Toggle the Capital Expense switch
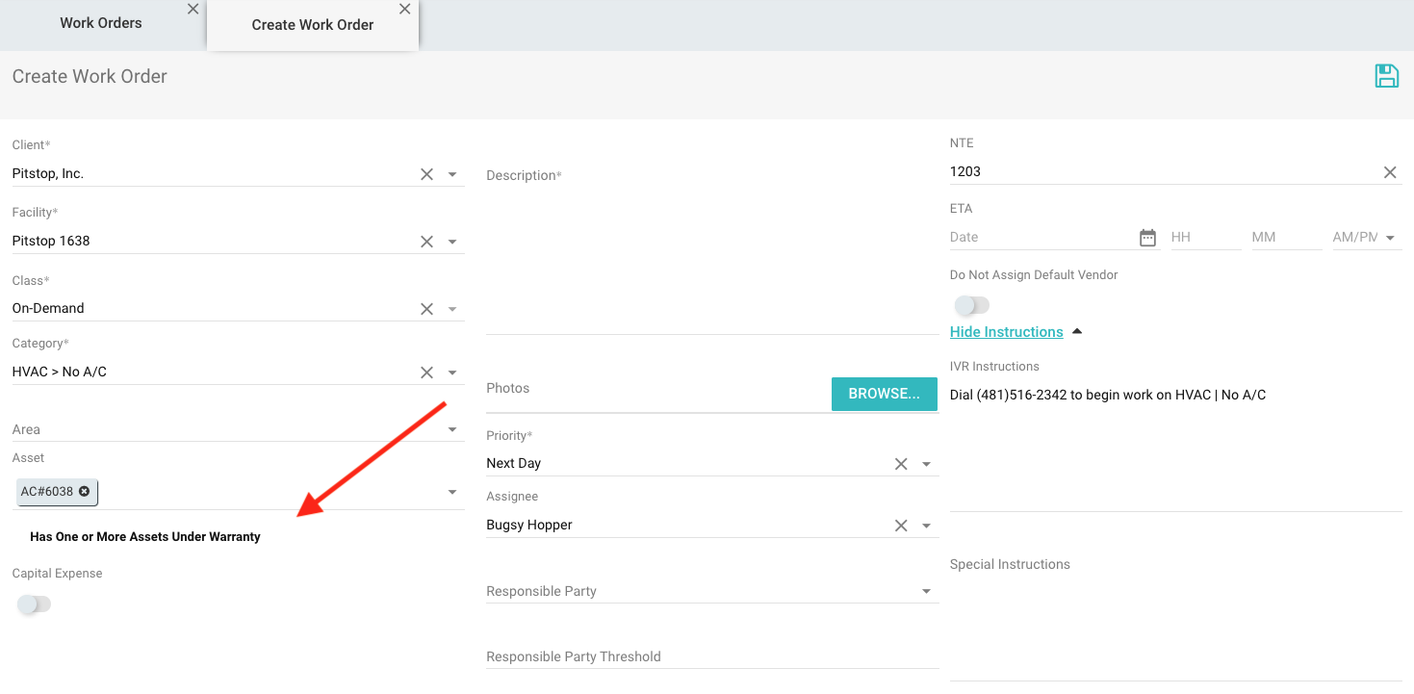Screen dimensions: 1414x694 [x=34, y=604]
